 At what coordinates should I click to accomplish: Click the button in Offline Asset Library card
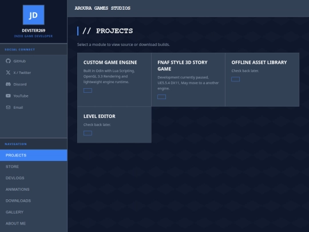pyautogui.click(x=236, y=79)
